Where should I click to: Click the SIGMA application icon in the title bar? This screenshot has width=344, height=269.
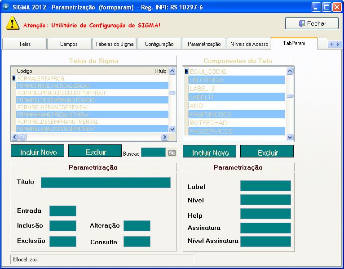pyautogui.click(x=6, y=7)
